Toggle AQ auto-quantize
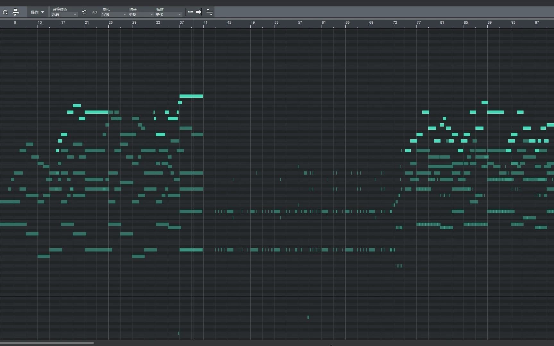The image size is (554, 346). pos(95,12)
